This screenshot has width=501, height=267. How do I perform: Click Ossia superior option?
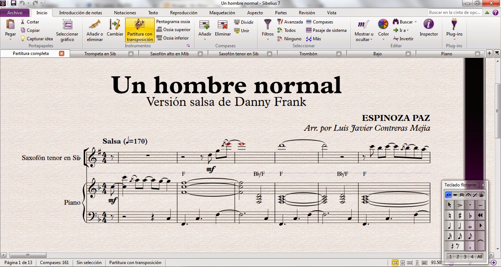[x=173, y=30]
